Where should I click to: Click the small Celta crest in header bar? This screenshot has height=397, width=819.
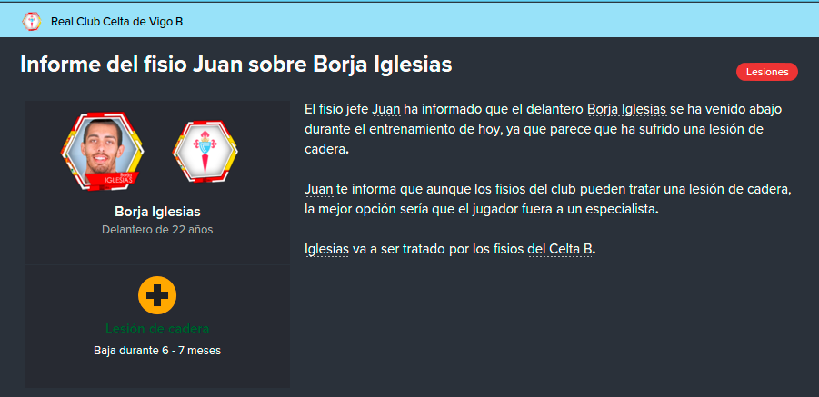(31, 22)
